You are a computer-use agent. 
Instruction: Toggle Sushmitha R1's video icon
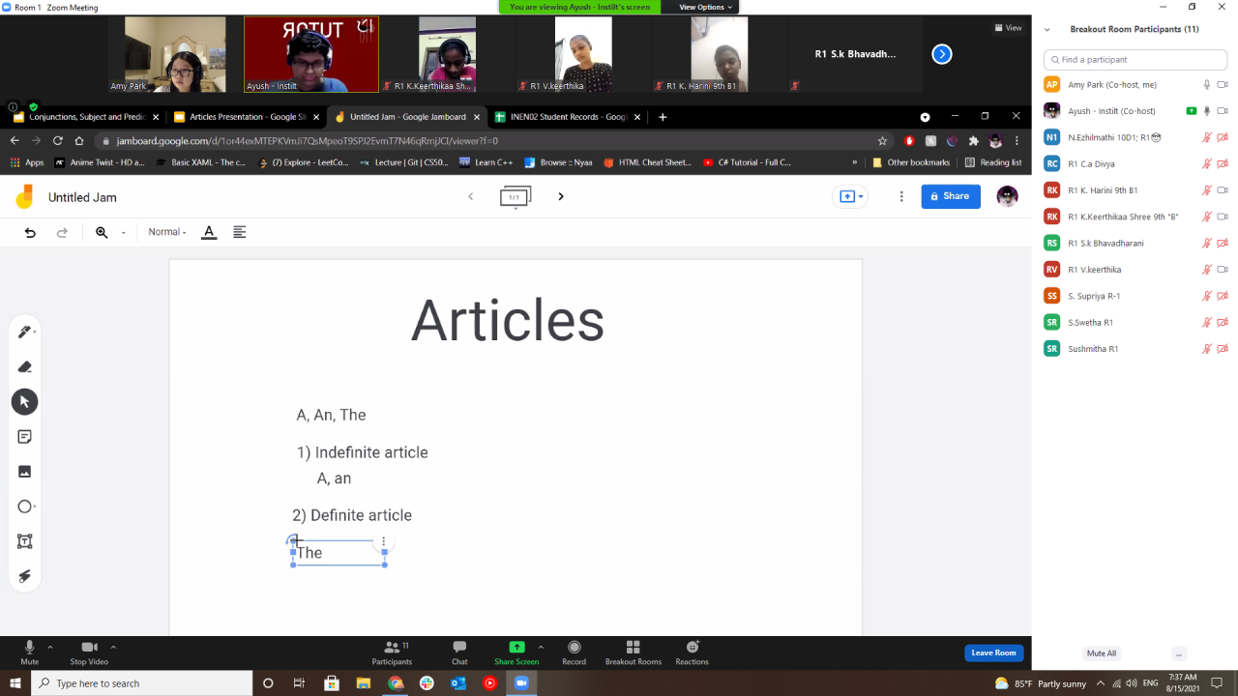[1223, 349]
